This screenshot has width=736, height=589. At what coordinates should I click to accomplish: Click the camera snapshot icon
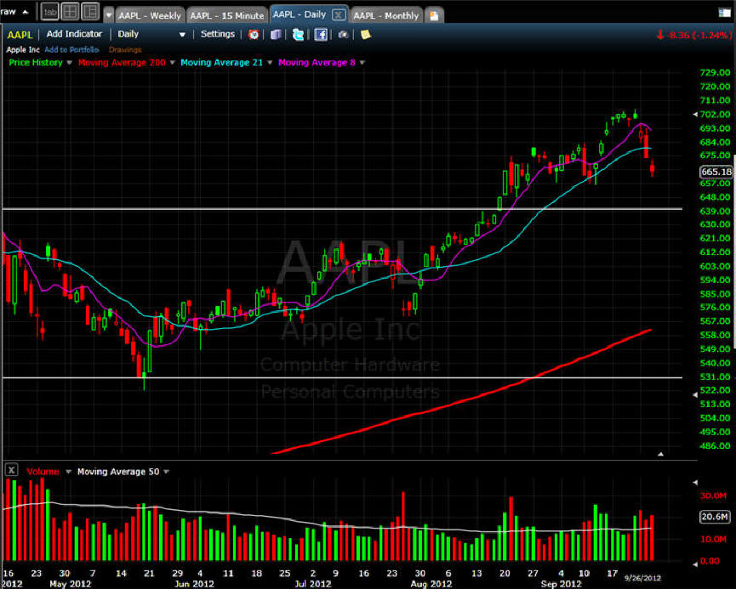[343, 34]
